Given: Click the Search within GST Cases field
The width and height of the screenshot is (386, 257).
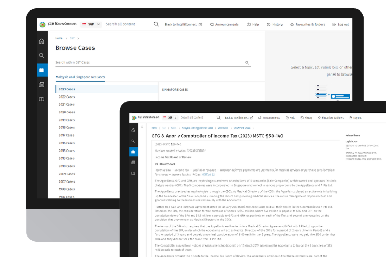Looking at the screenshot, I should pyautogui.click(x=147, y=63).
